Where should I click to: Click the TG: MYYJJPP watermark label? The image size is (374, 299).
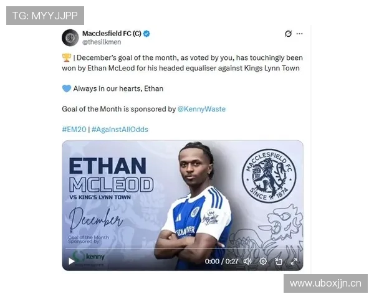coord(45,16)
